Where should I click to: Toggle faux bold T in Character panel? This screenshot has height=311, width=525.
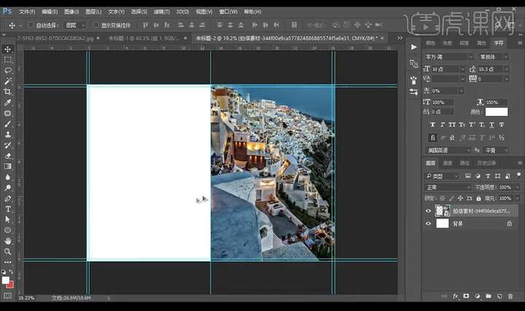click(432, 125)
